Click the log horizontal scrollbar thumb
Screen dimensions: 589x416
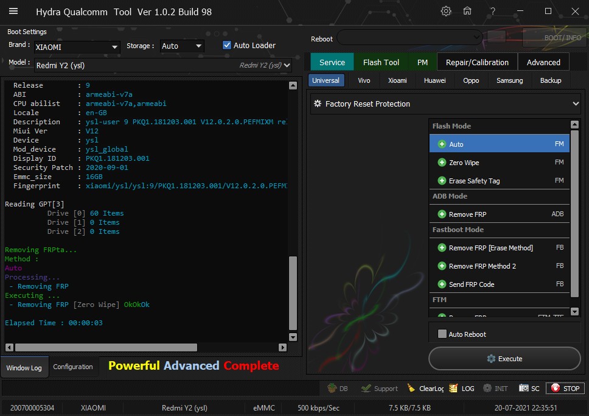(x=106, y=347)
